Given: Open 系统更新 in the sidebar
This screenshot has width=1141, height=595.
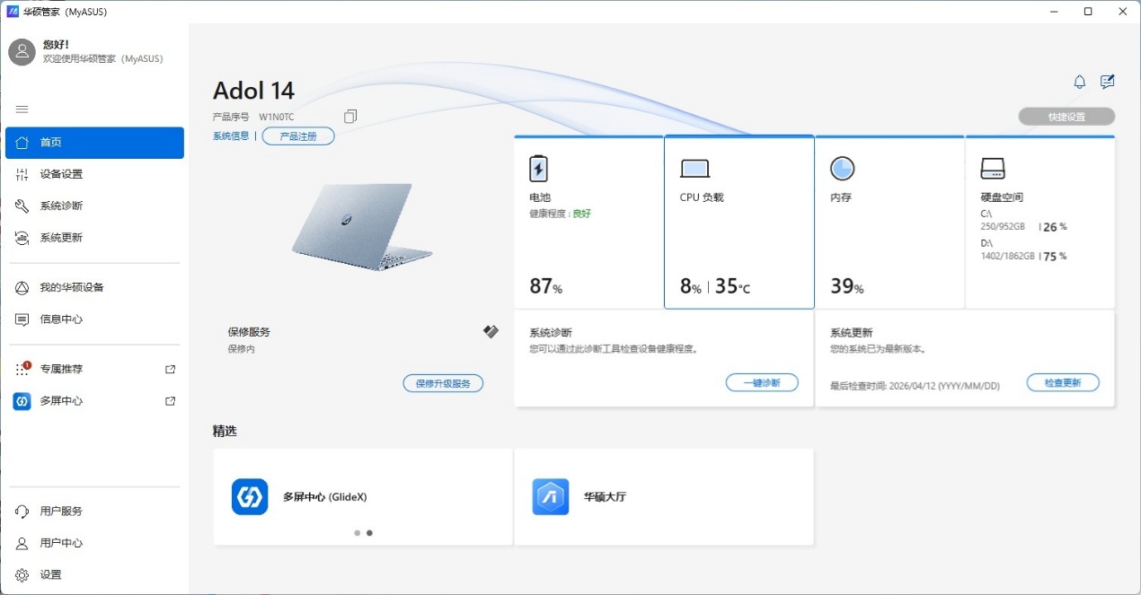Looking at the screenshot, I should [94, 238].
